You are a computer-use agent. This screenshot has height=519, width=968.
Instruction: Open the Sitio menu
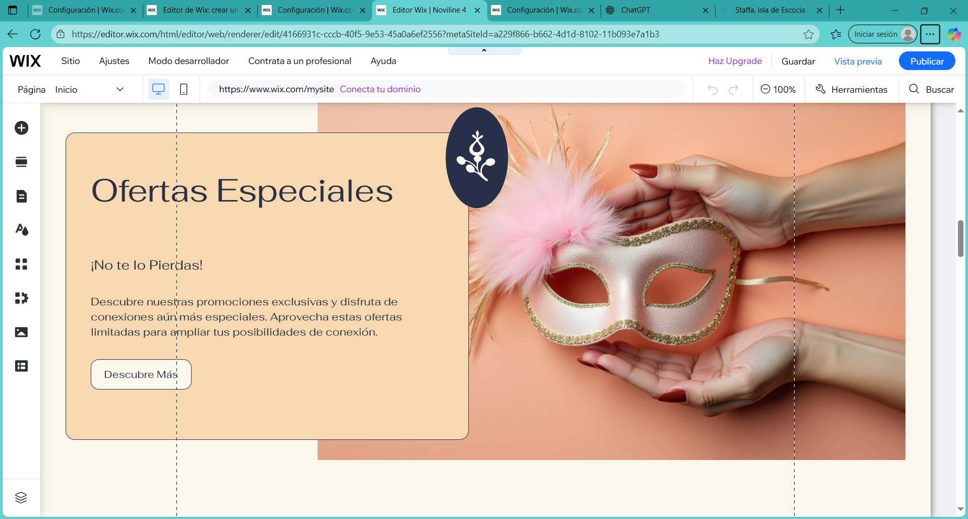tap(71, 61)
